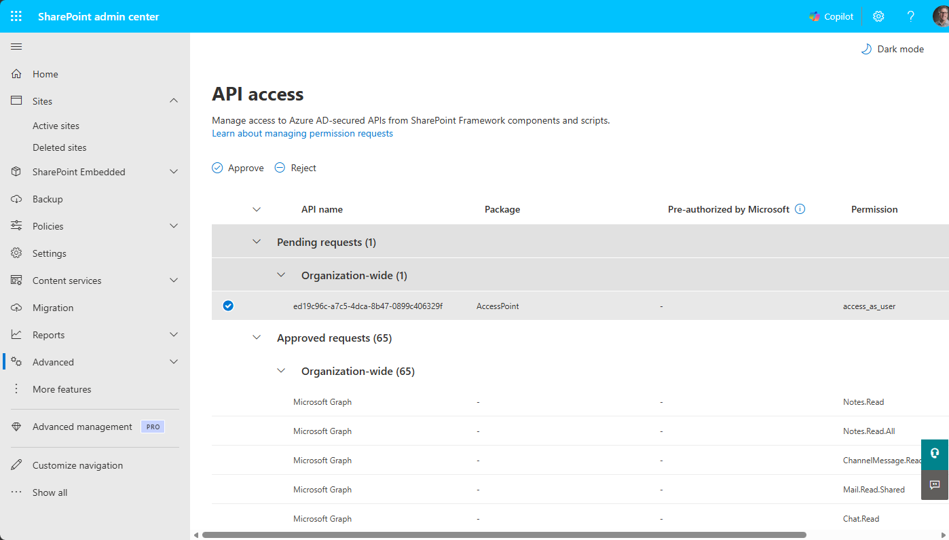Click the Migration cloud icon
Screen dimensions: 949x540
point(17,308)
